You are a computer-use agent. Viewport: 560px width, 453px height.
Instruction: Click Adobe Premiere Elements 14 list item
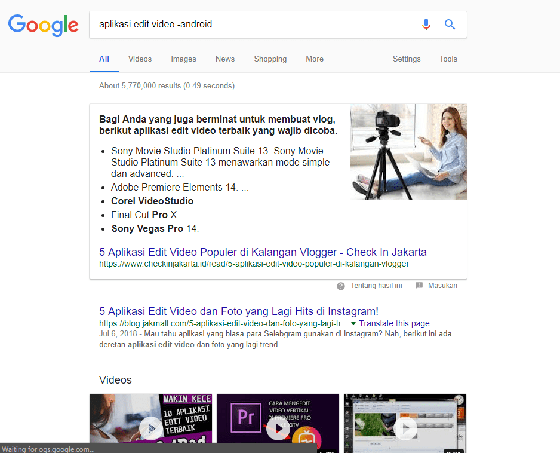(x=180, y=187)
